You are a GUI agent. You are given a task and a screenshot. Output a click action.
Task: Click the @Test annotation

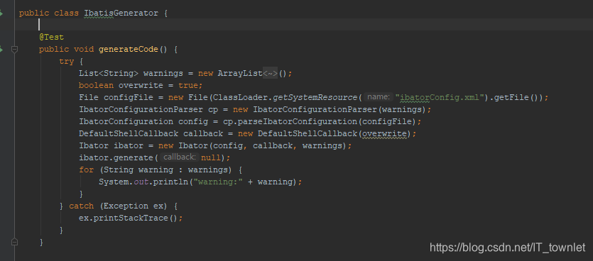[x=51, y=37]
